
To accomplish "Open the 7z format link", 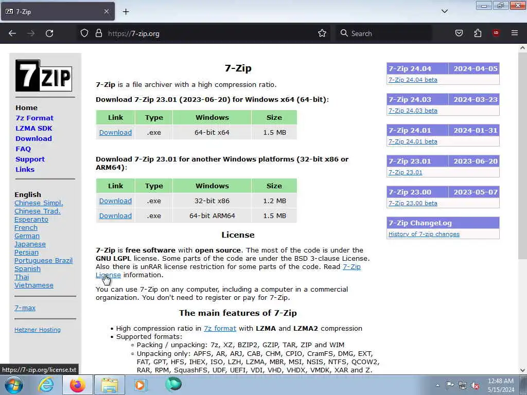I will point(220,329).
